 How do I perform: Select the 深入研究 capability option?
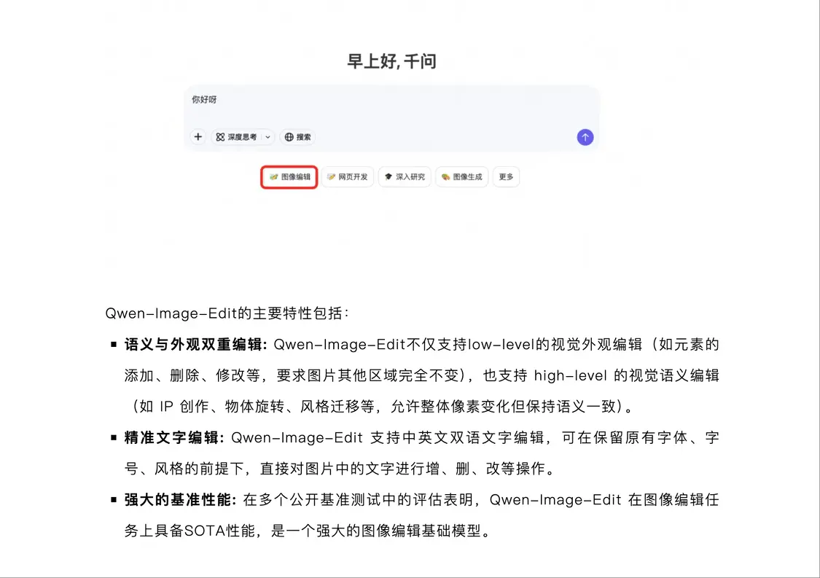coord(405,176)
